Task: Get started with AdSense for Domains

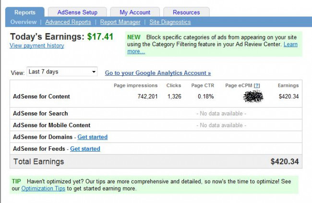Action: tap(93, 137)
